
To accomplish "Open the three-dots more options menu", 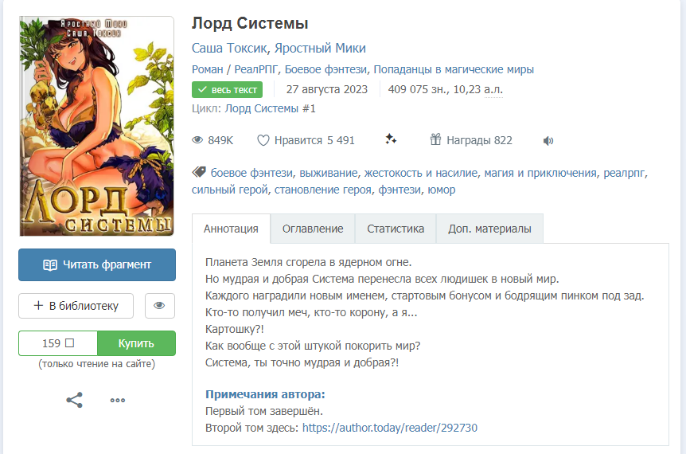I will click(118, 400).
